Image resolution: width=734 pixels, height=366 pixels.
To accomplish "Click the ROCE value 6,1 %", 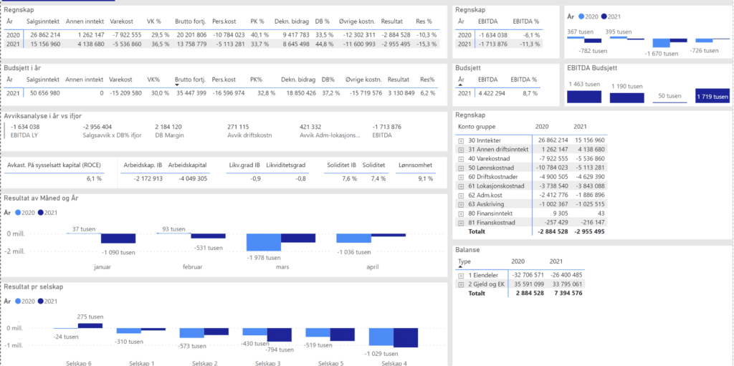I will coord(94,178).
